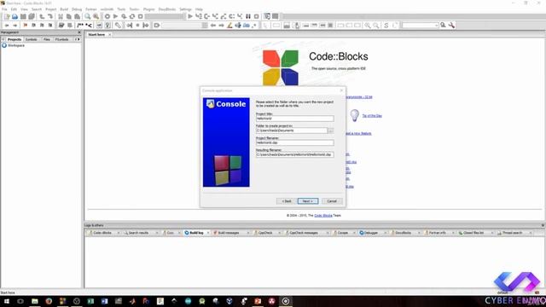Click the Paste toolbar icon

click(77, 16)
